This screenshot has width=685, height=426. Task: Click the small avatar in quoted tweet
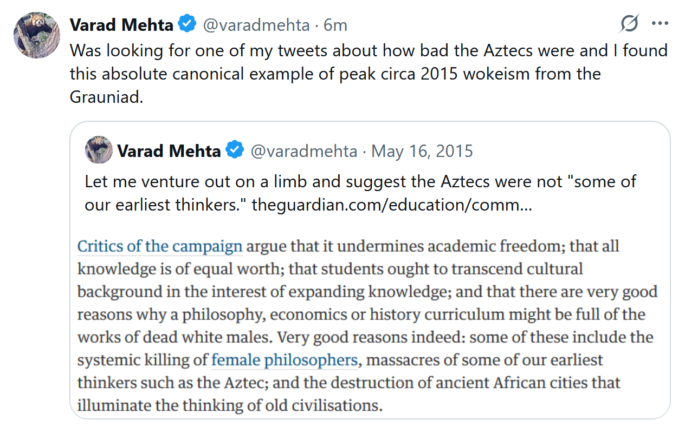click(98, 150)
